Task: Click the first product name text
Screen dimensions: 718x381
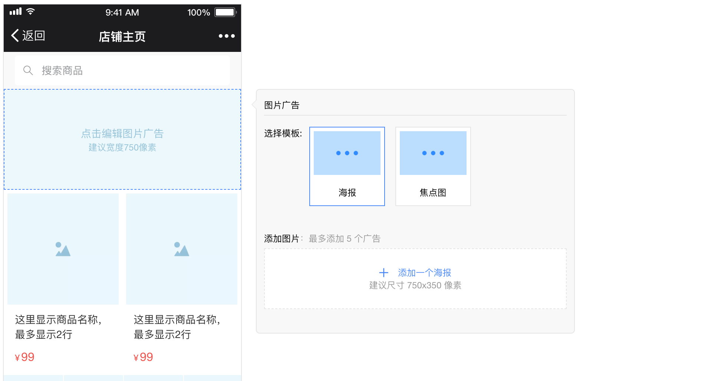Action: tap(58, 327)
